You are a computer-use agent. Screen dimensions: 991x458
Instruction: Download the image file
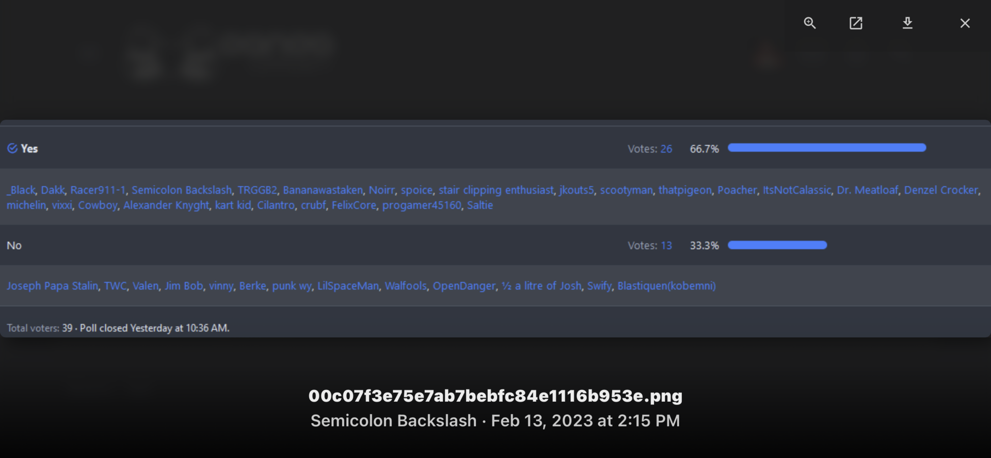907,23
